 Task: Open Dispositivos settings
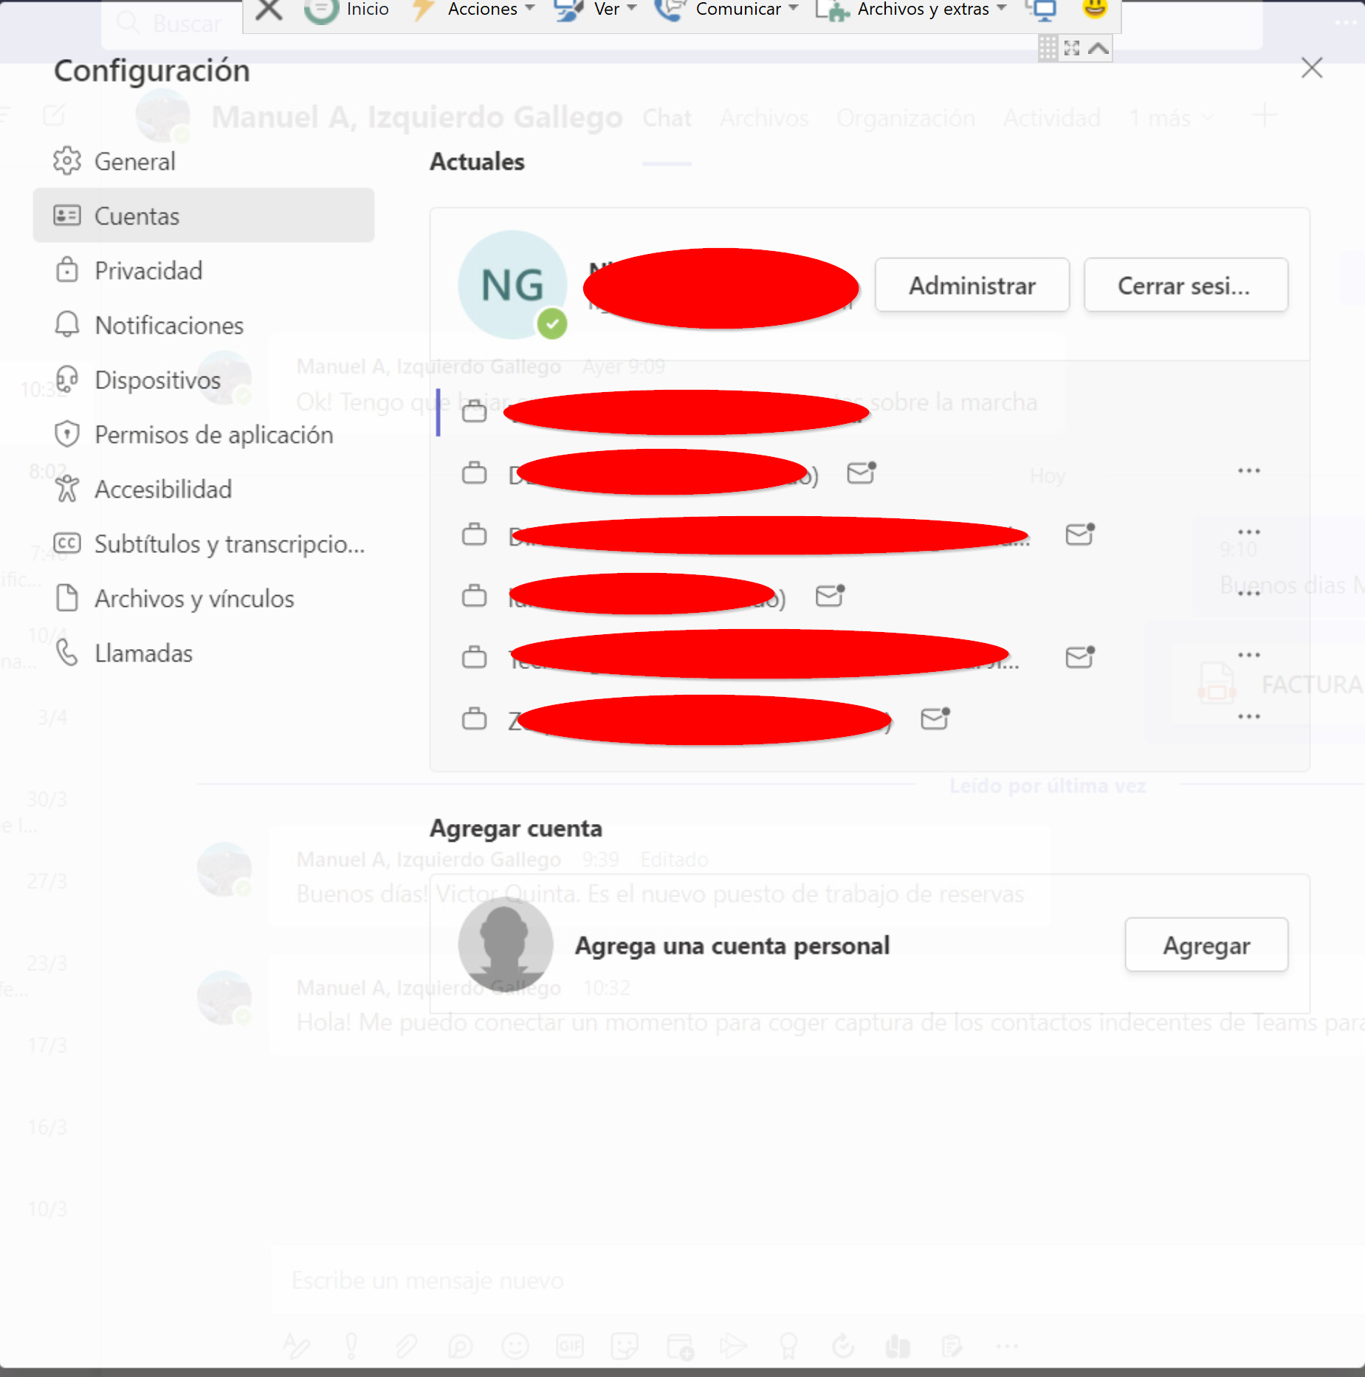pos(203,380)
